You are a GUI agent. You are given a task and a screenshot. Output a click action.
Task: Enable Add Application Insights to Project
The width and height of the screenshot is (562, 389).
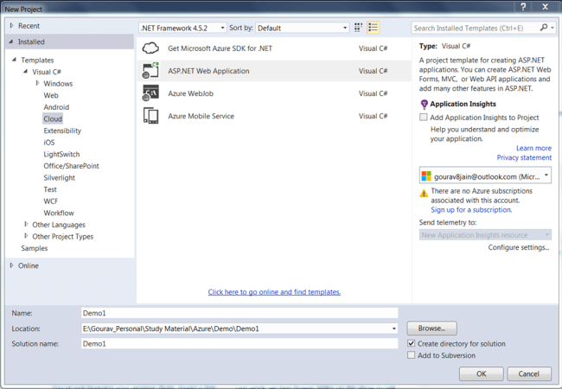(424, 117)
